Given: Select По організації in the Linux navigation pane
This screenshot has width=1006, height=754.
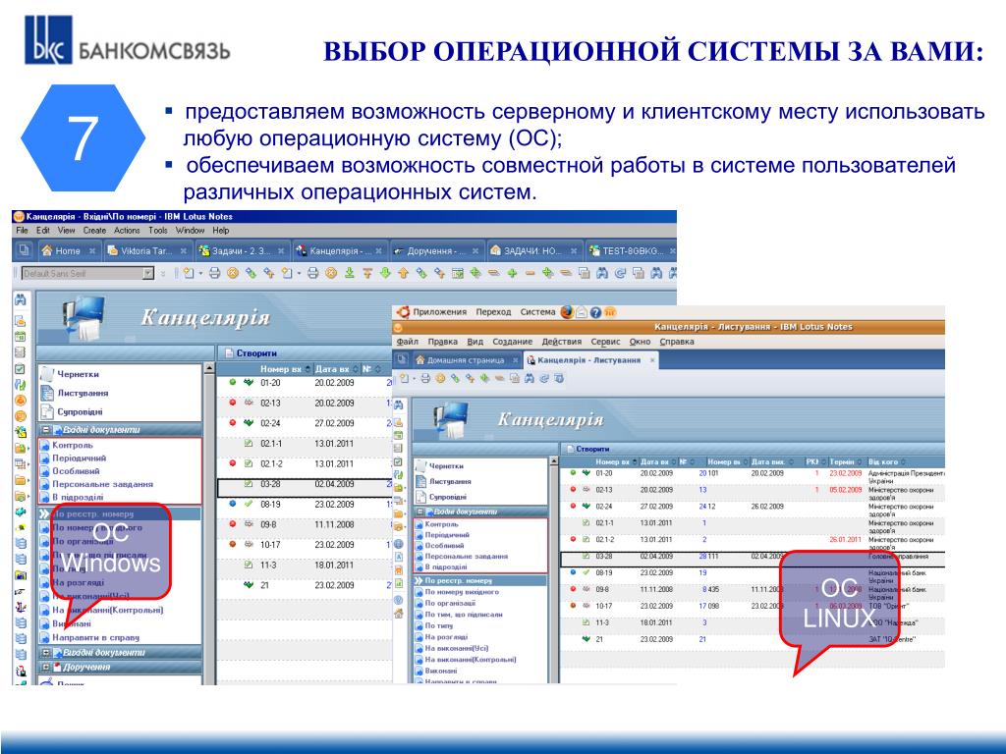Looking at the screenshot, I should click(450, 603).
